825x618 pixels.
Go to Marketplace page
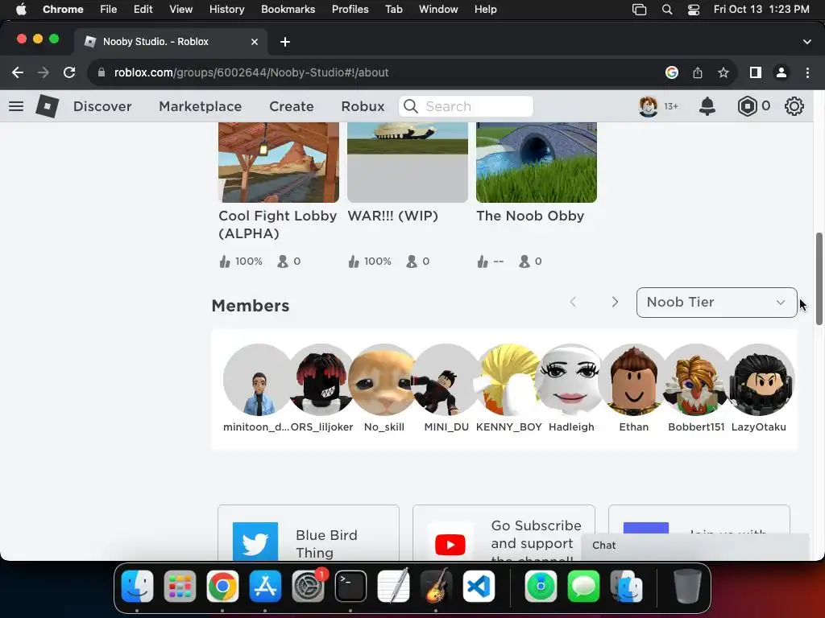pos(200,106)
